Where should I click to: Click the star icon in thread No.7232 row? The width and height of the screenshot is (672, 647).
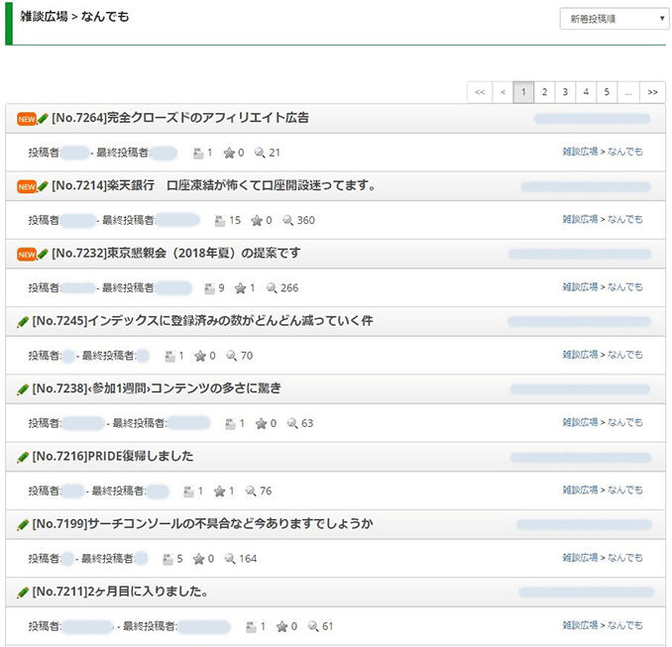pos(240,288)
